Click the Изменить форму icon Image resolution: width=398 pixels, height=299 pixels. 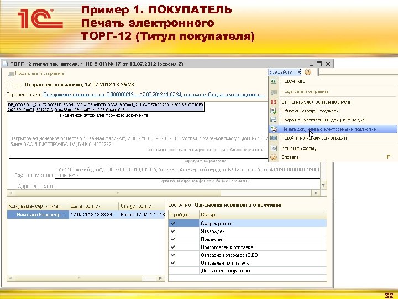(274, 148)
